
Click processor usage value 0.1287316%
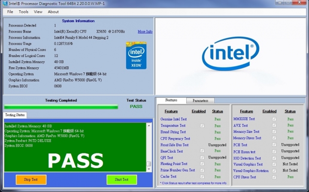point(63,44)
